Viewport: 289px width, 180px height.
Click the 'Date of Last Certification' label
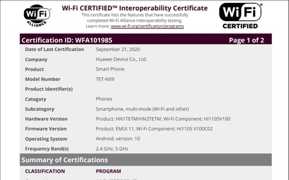(x=54, y=50)
